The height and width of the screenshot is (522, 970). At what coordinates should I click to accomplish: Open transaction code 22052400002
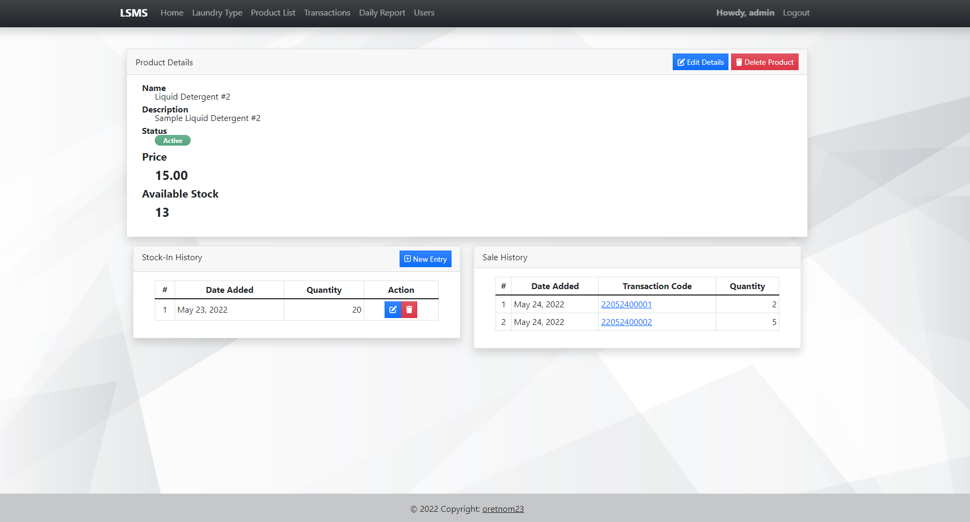coord(627,322)
